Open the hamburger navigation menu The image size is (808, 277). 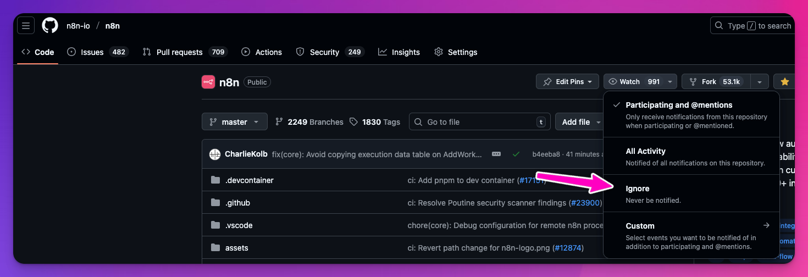pyautogui.click(x=26, y=25)
